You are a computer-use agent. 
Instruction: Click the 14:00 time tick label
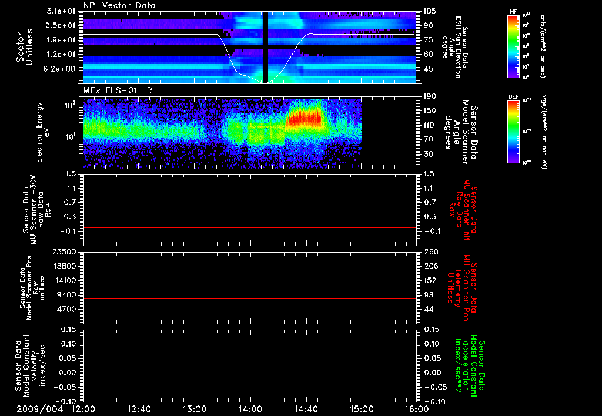[x=250, y=410]
